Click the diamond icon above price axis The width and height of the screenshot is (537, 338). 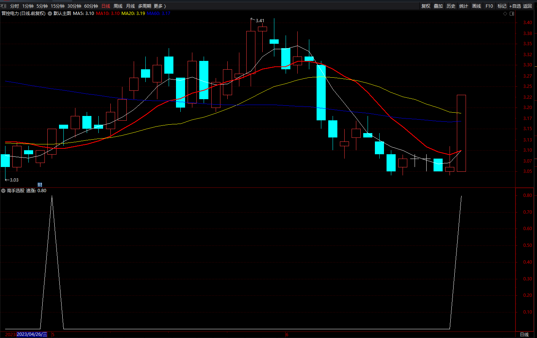point(505,13)
